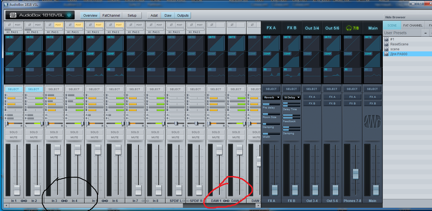Toggle the POST button on the In 1 channel
Image resolution: width=432 pixels, height=211 pixels.
18,25
